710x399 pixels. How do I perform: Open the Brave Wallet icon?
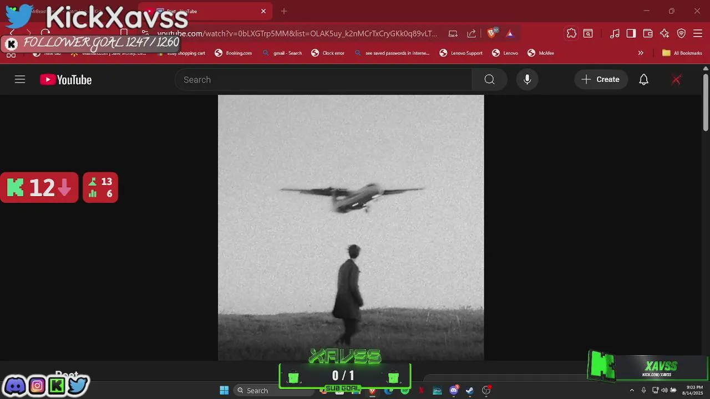coord(648,33)
